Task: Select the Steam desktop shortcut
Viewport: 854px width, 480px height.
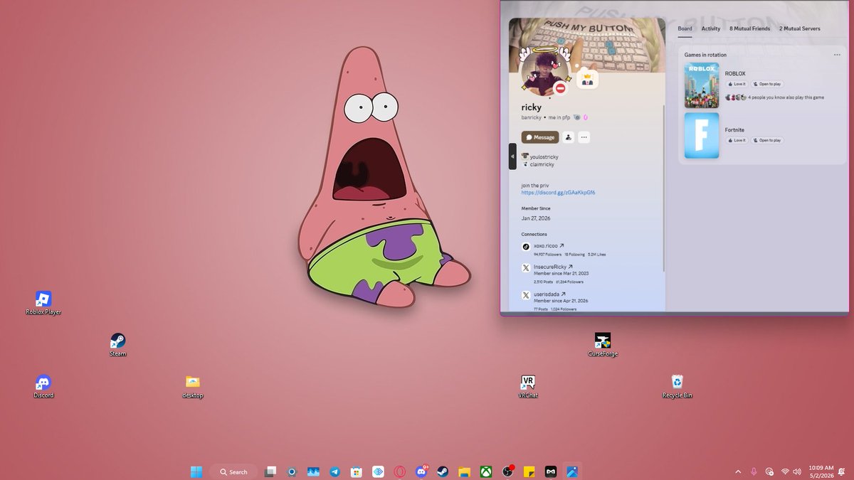Action: [x=117, y=345]
